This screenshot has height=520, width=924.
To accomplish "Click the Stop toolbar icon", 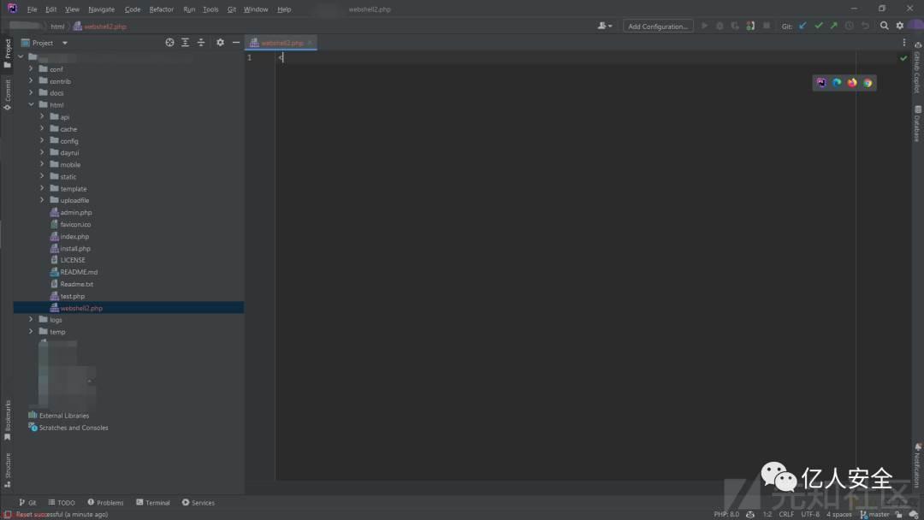I will pos(766,26).
